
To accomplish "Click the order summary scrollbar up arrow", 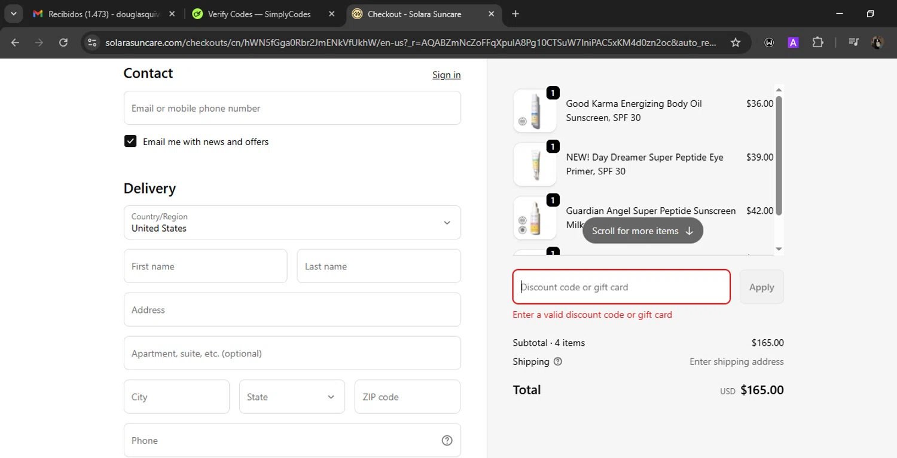I will tap(779, 90).
